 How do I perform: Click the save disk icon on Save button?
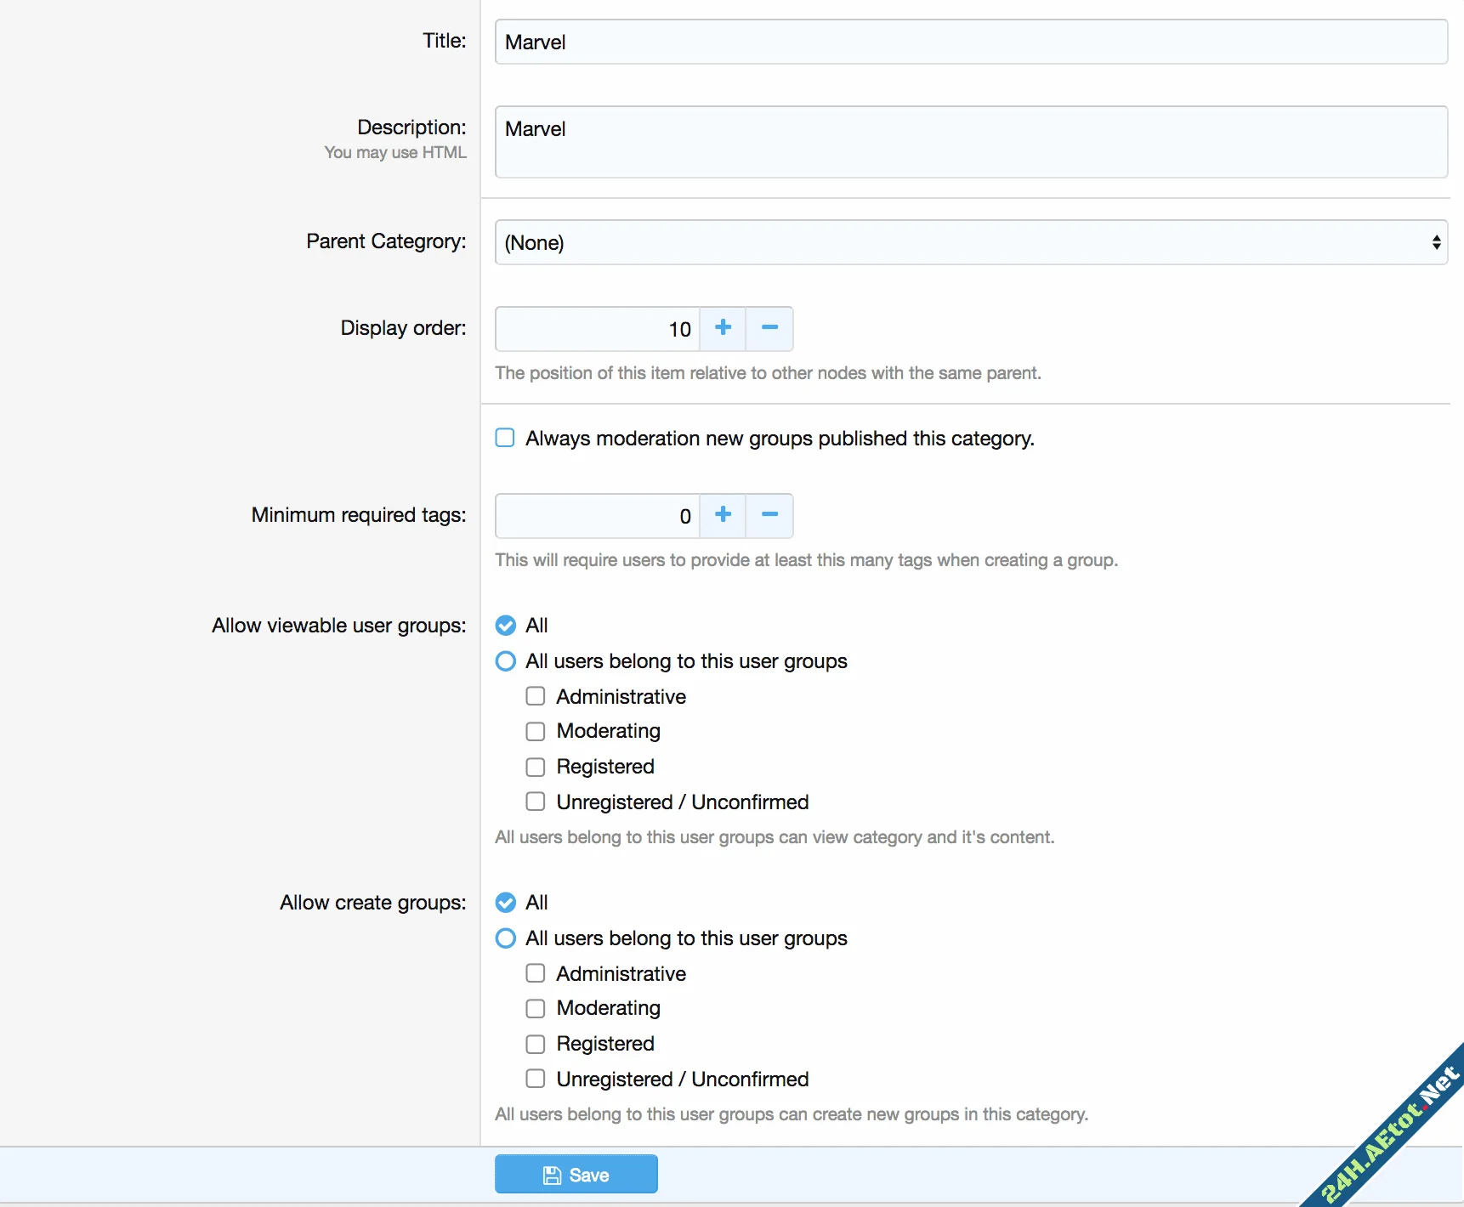click(x=553, y=1174)
